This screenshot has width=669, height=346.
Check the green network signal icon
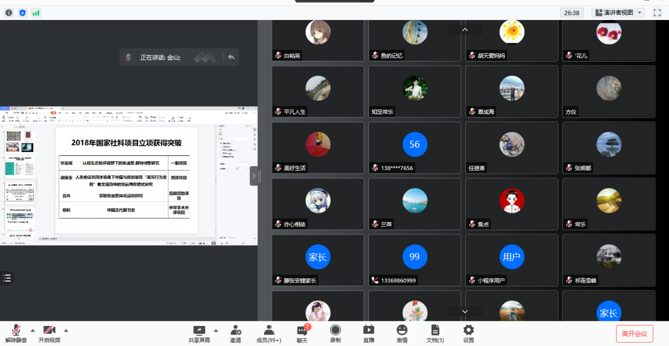tap(36, 13)
